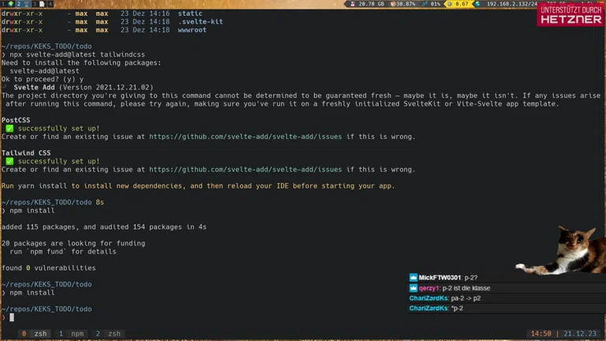This screenshot has height=341, width=606.
Task: Click the CPU icon beside 01%
Action: pyautogui.click(x=425, y=4)
